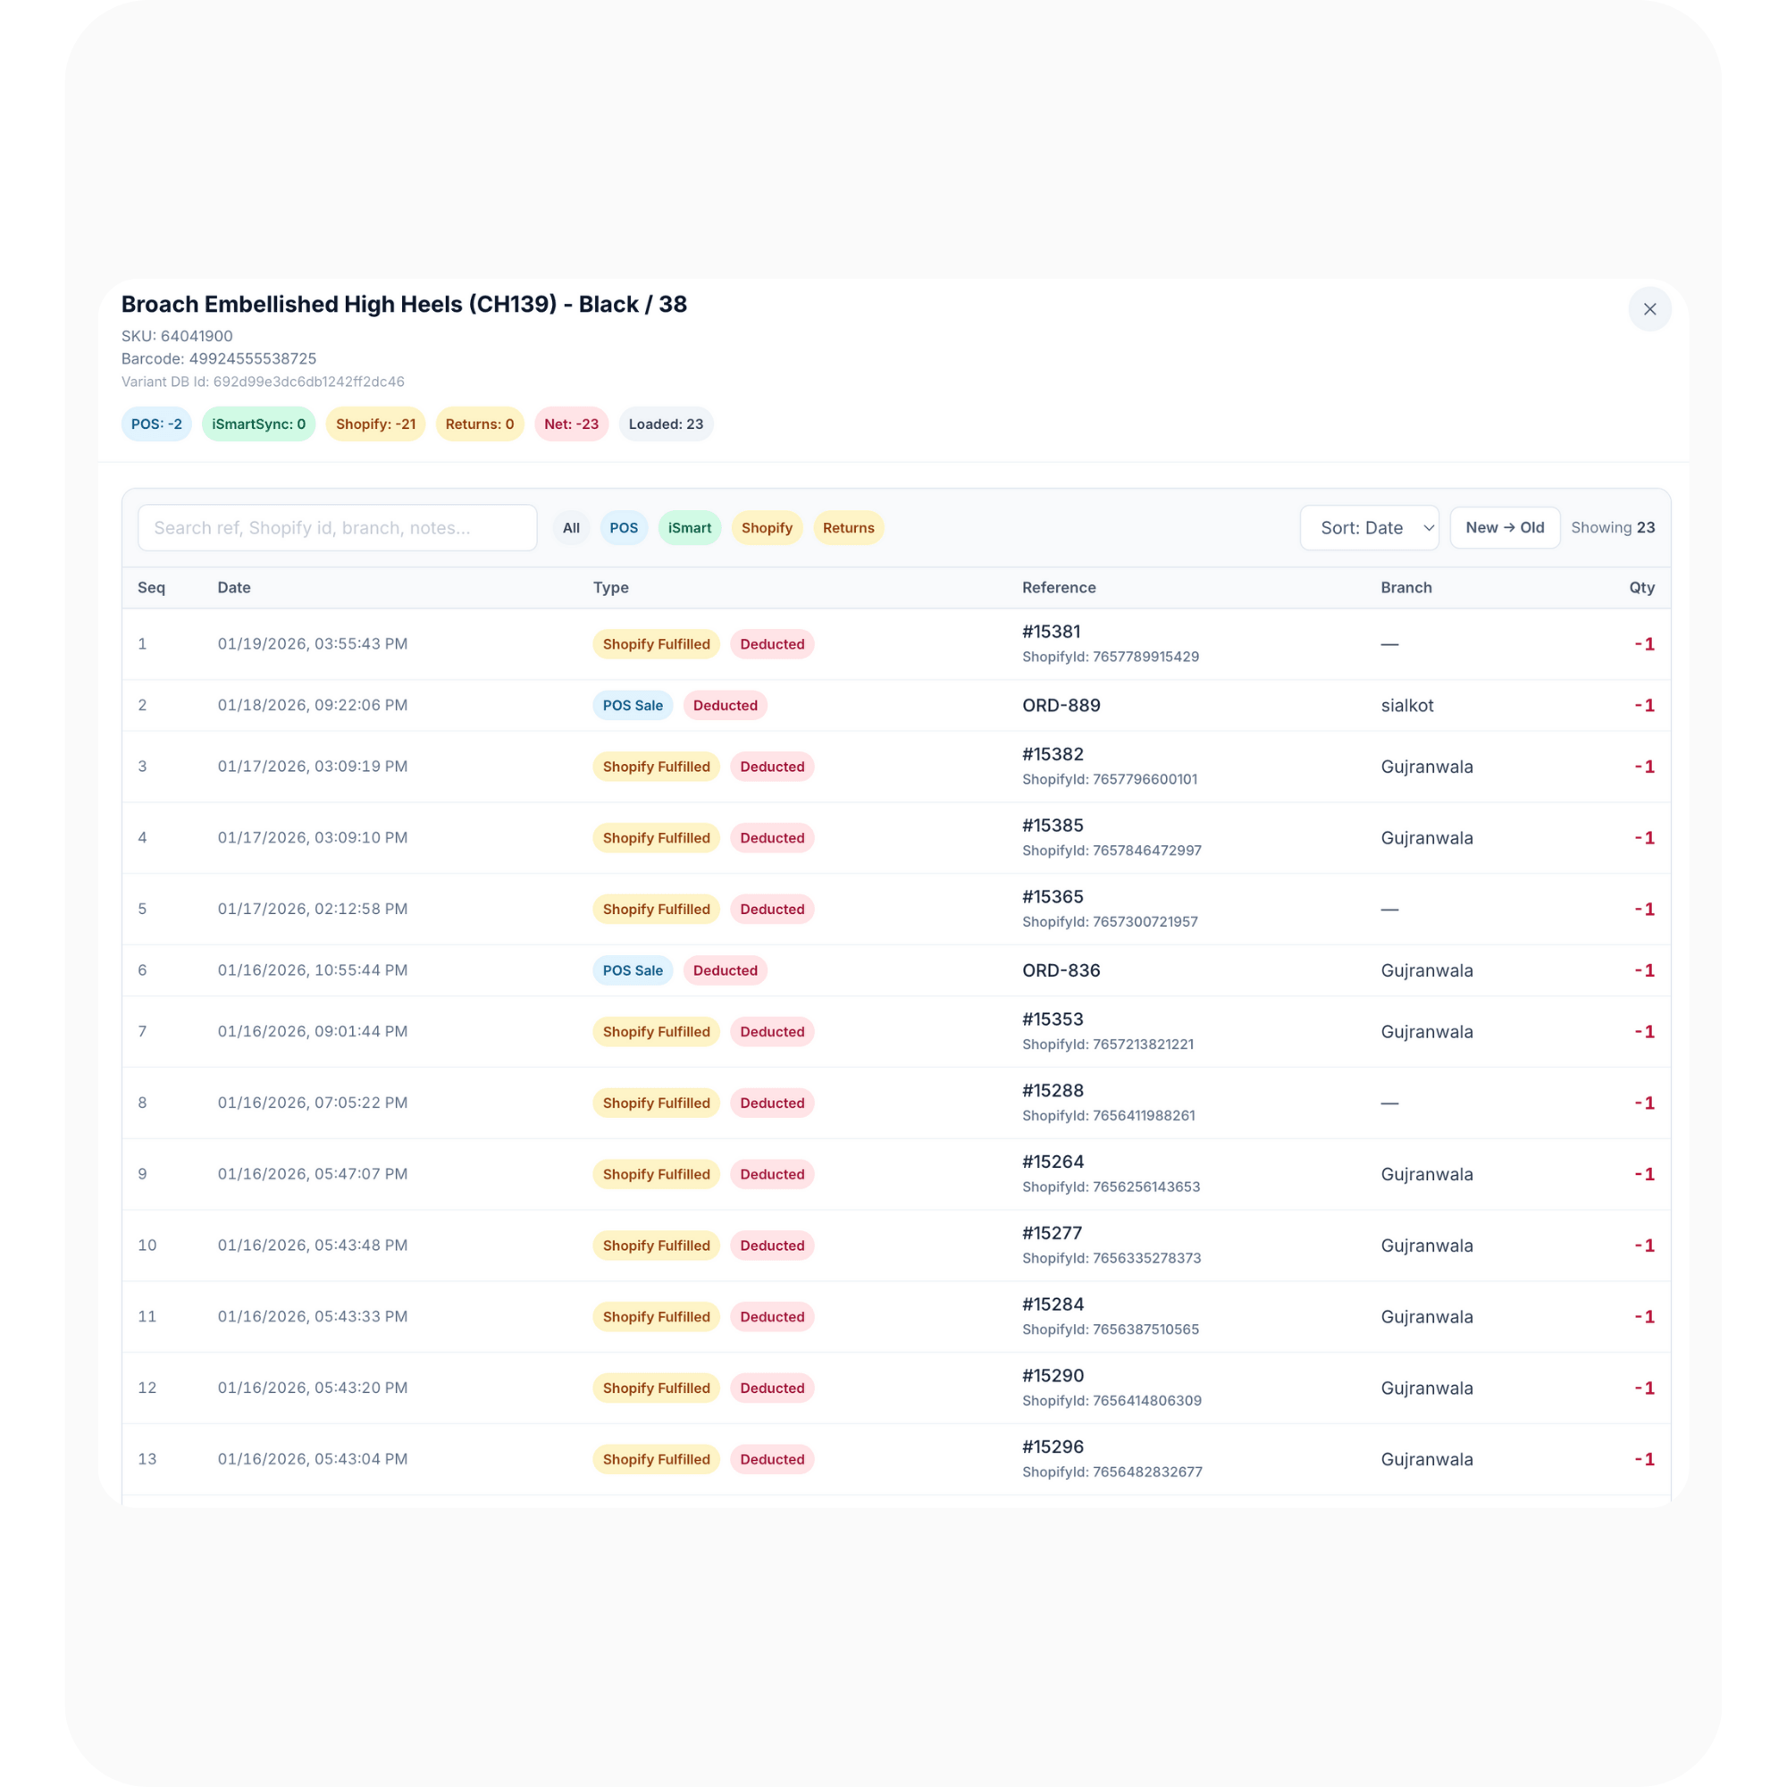This screenshot has width=1787, height=1787.
Task: Select the Shopify: -21 badge
Action: 375,424
